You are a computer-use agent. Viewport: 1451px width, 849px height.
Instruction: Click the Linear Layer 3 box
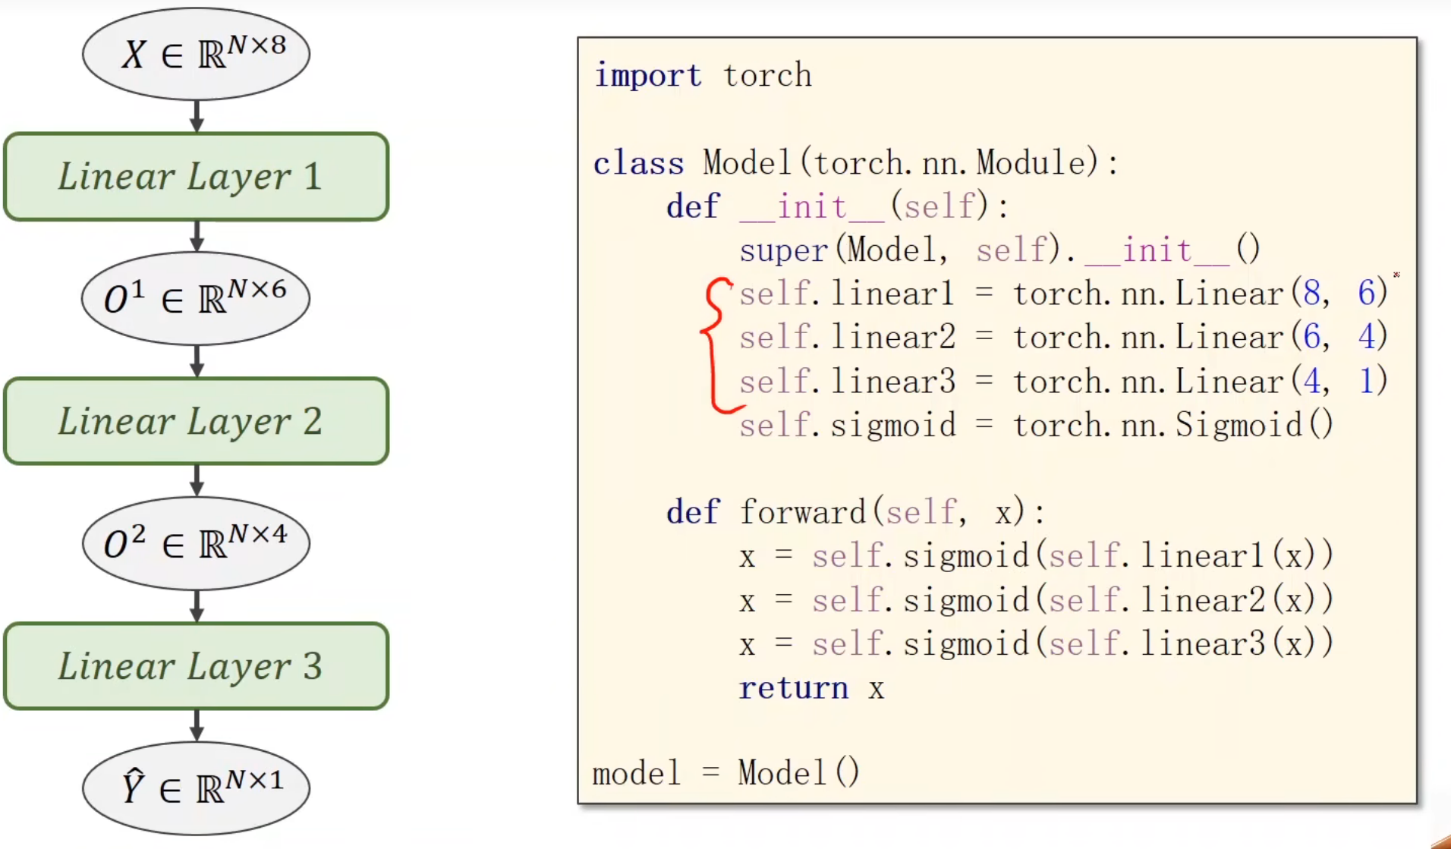[196, 666]
